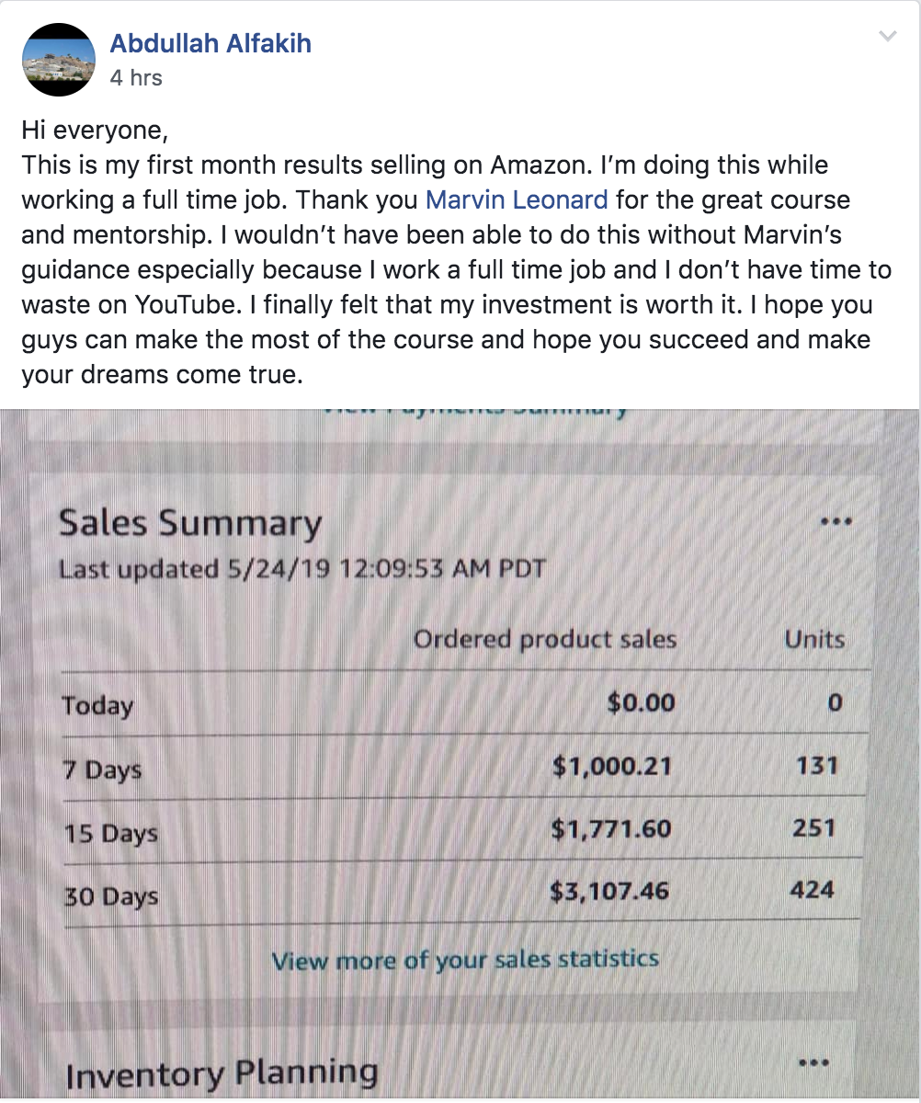
Task: Click the partially hidden Payments Summary link
Action: 473,408
